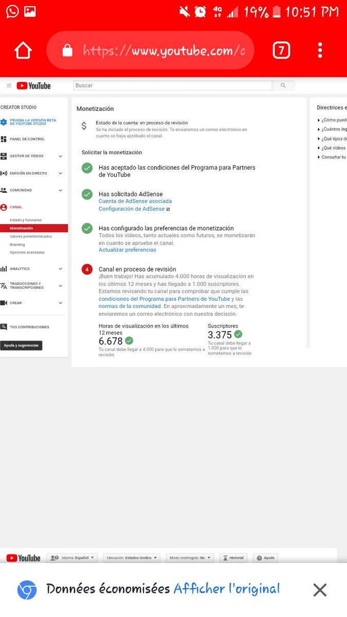Image resolution: width=347 pixels, height=617 pixels.
Task: Expand the ¿Qué vídeos guideline item
Action: click(x=332, y=148)
